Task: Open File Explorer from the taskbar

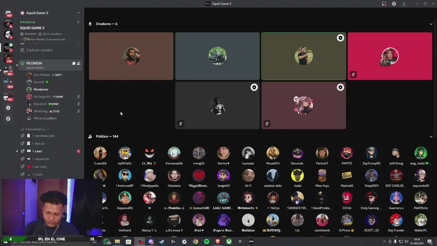Action: (117, 242)
